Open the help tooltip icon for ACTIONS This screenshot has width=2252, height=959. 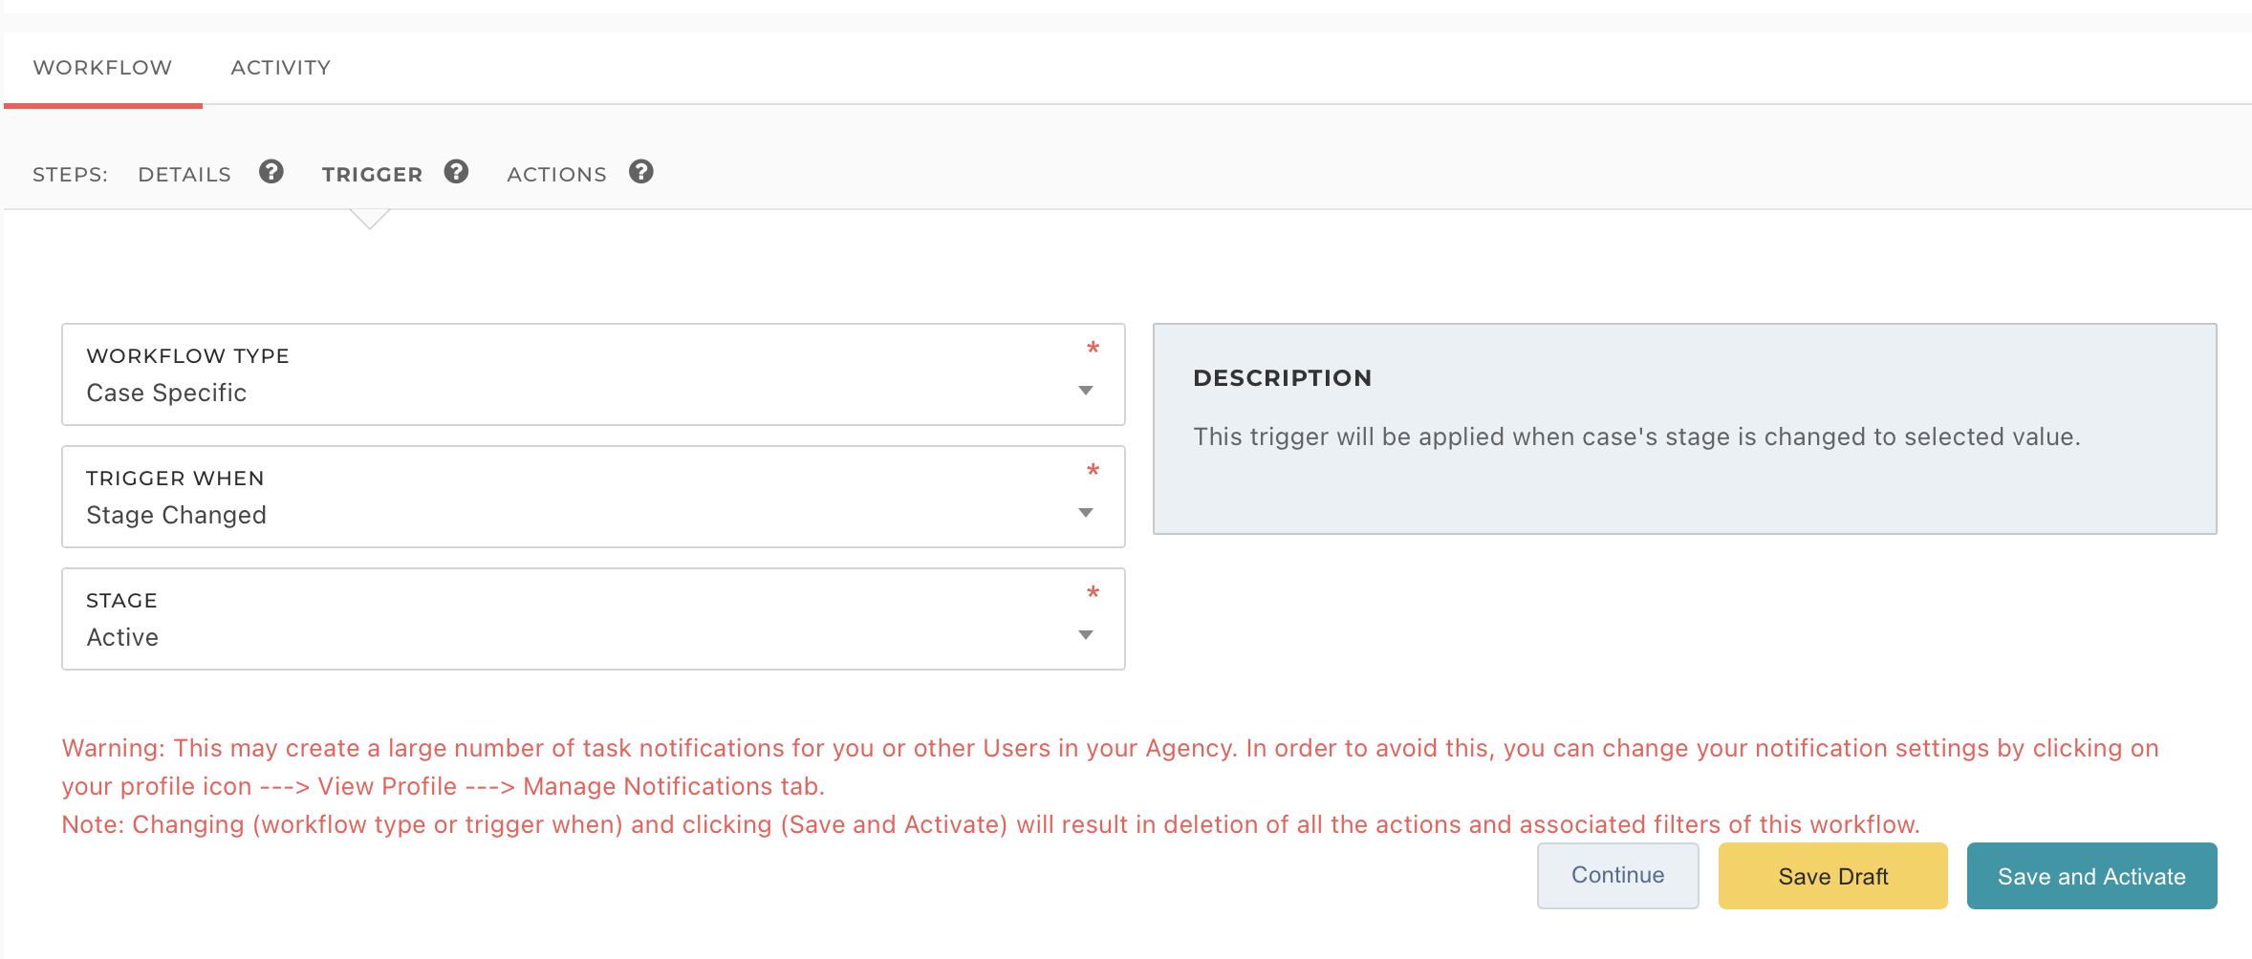click(641, 172)
